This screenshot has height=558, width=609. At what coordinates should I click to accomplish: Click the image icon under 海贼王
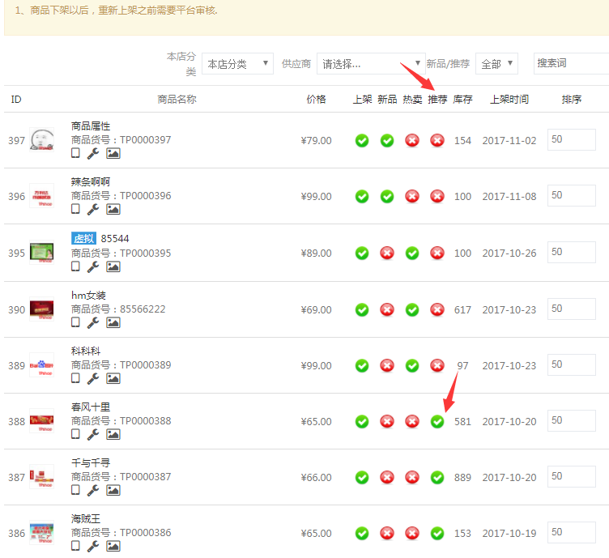(113, 546)
